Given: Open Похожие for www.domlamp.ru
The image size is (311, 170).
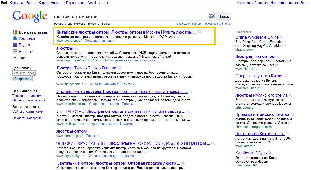Looking at the screenshot, I should pyautogui.click(x=92, y=136).
